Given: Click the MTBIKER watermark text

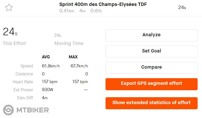Looking at the screenshot, I should (x=33, y=110).
